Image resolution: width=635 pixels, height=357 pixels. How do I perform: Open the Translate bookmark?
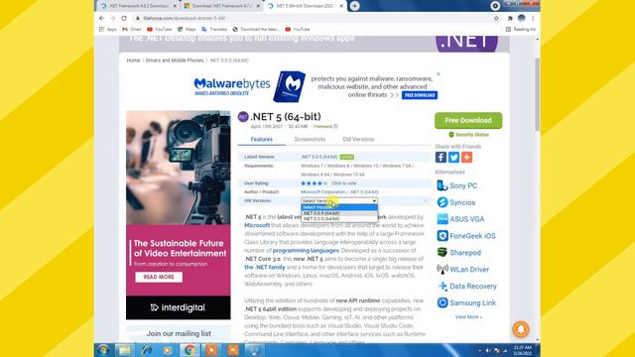[214, 29]
